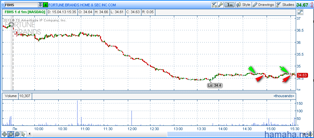314x138 pixels.
Task: Open chart settings wrench icon
Action: tap(220, 5)
